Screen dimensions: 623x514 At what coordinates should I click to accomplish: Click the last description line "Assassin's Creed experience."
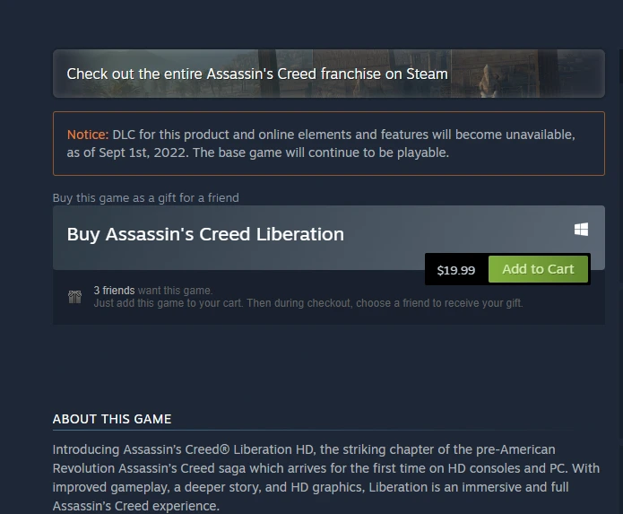(136, 506)
